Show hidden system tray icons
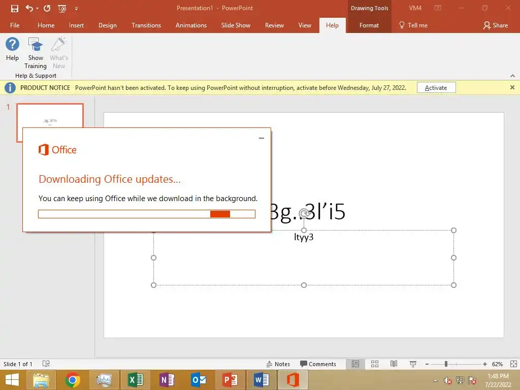Viewport: 520px width, 390px height. 435,380
